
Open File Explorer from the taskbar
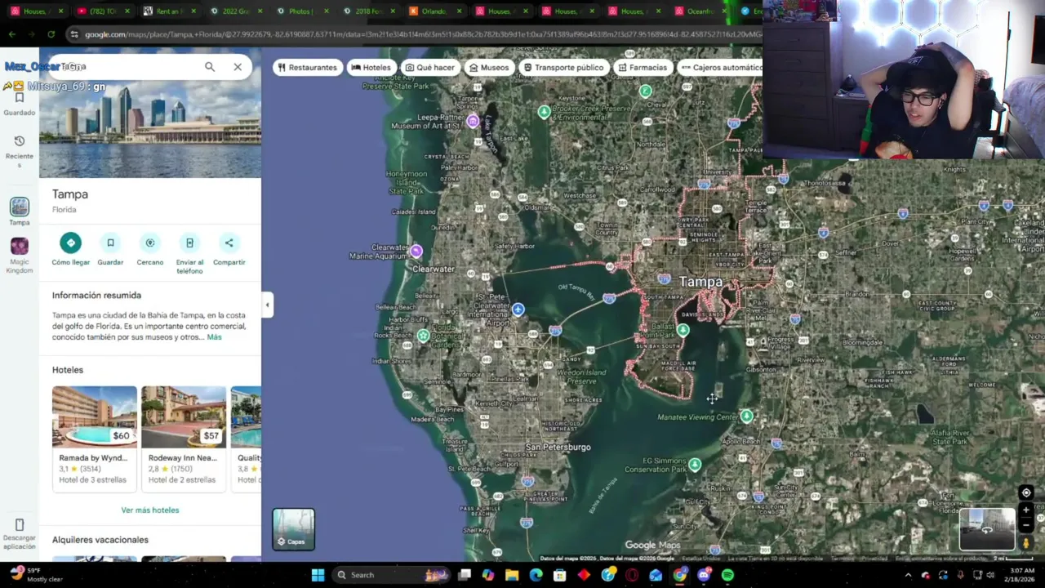[512, 575]
